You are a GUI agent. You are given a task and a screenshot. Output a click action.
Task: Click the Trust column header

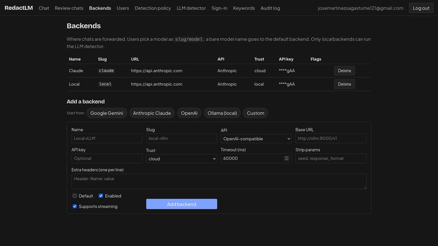[x=259, y=59]
